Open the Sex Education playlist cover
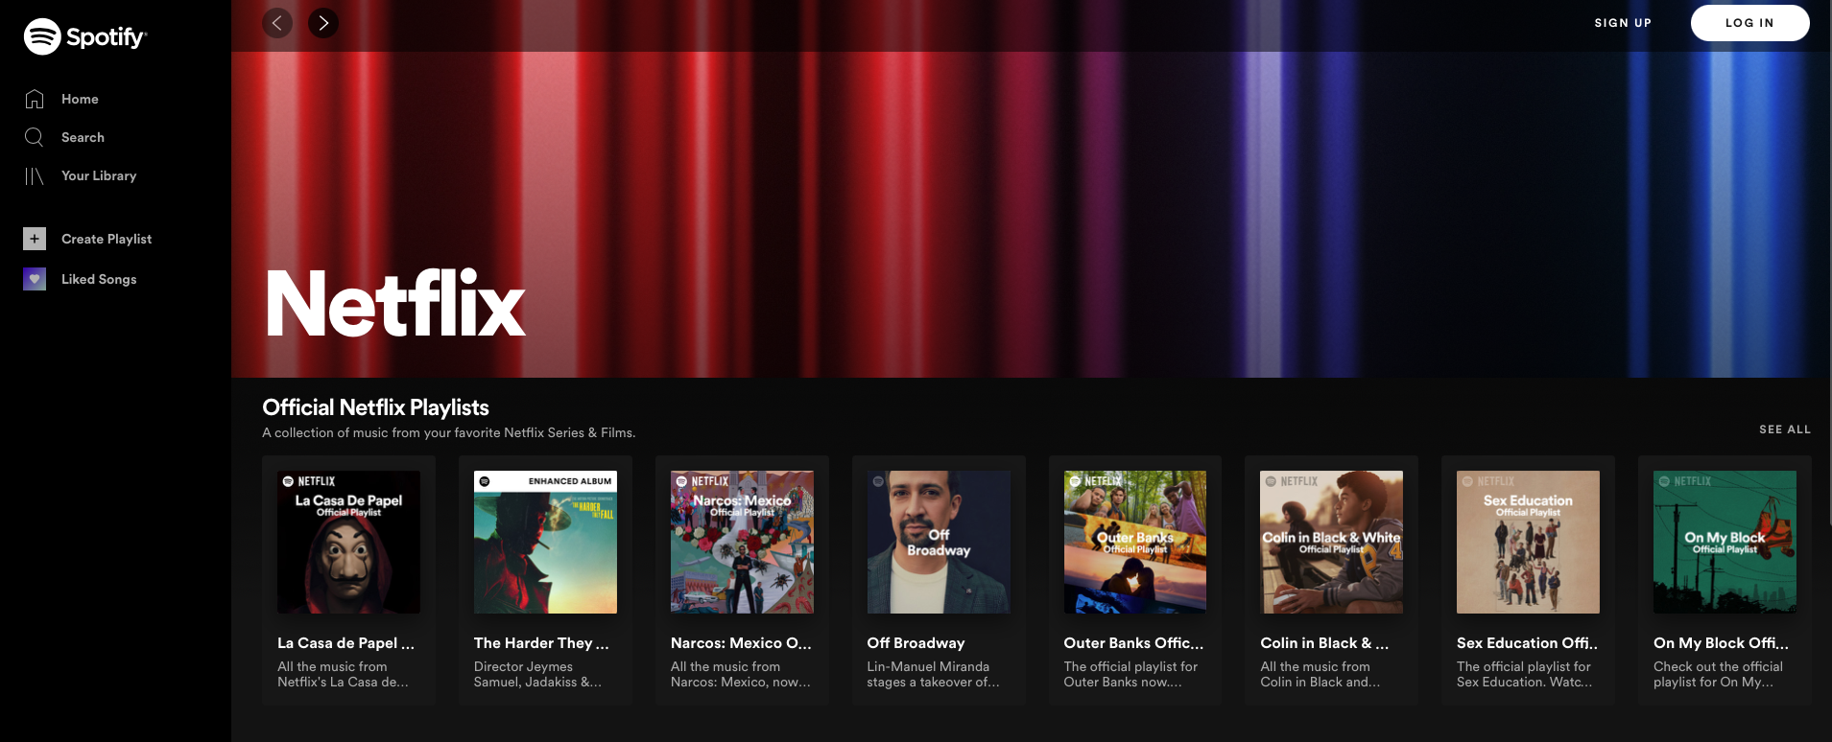This screenshot has height=742, width=1832. (1528, 542)
